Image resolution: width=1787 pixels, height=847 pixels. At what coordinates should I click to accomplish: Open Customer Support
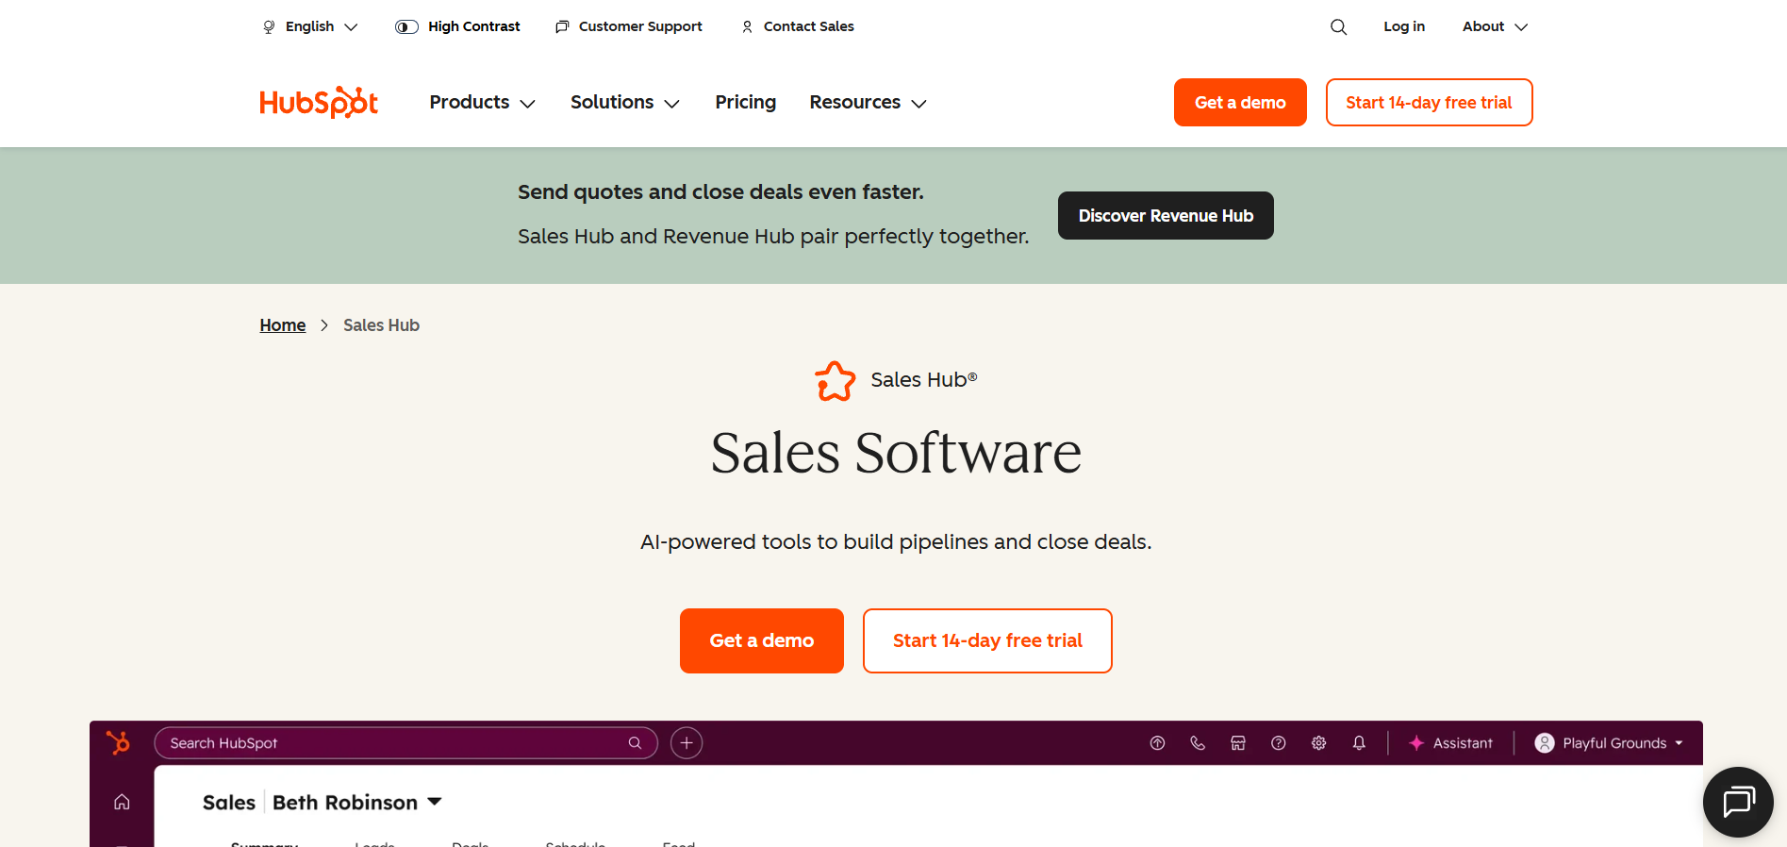click(x=629, y=26)
